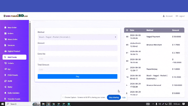Viewport: 188px width, 106px height.
Task: Click the Account user icon
Action: click(x=164, y=16)
